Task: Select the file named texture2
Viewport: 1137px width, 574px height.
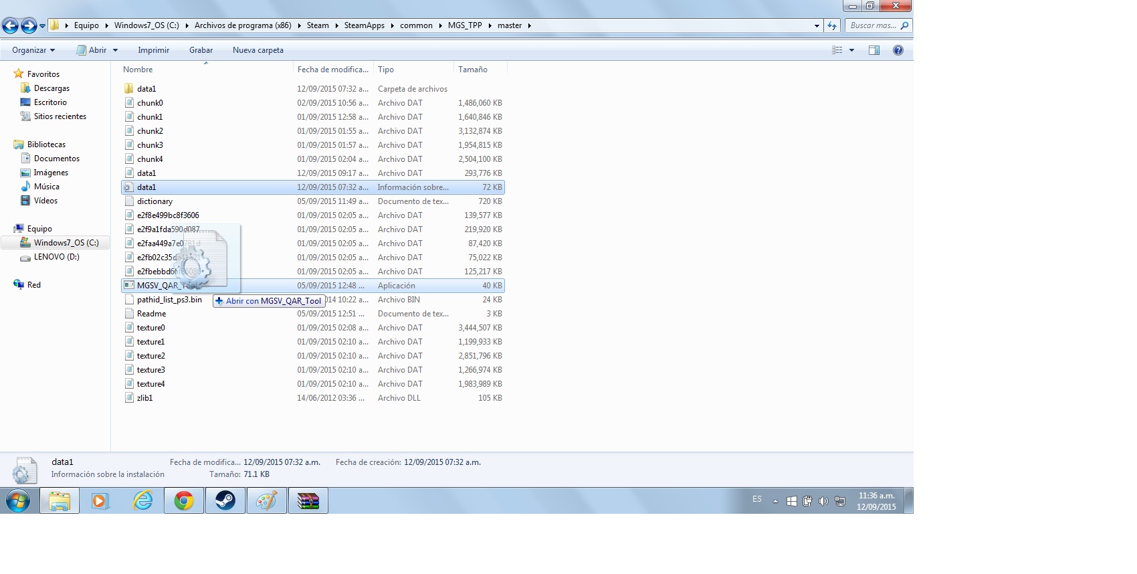Action: coord(151,356)
